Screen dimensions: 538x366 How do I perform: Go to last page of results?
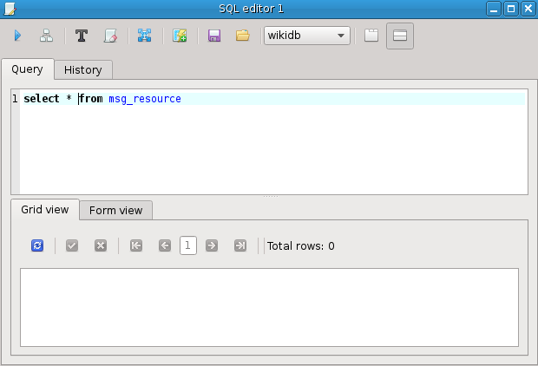240,245
